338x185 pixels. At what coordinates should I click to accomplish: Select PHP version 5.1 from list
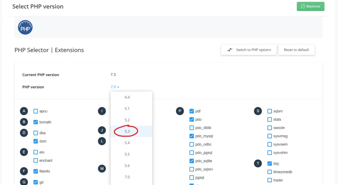coord(131,109)
